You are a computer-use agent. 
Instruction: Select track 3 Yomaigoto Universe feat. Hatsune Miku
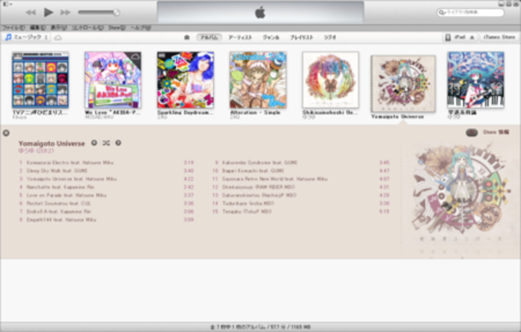pyautogui.click(x=106, y=179)
